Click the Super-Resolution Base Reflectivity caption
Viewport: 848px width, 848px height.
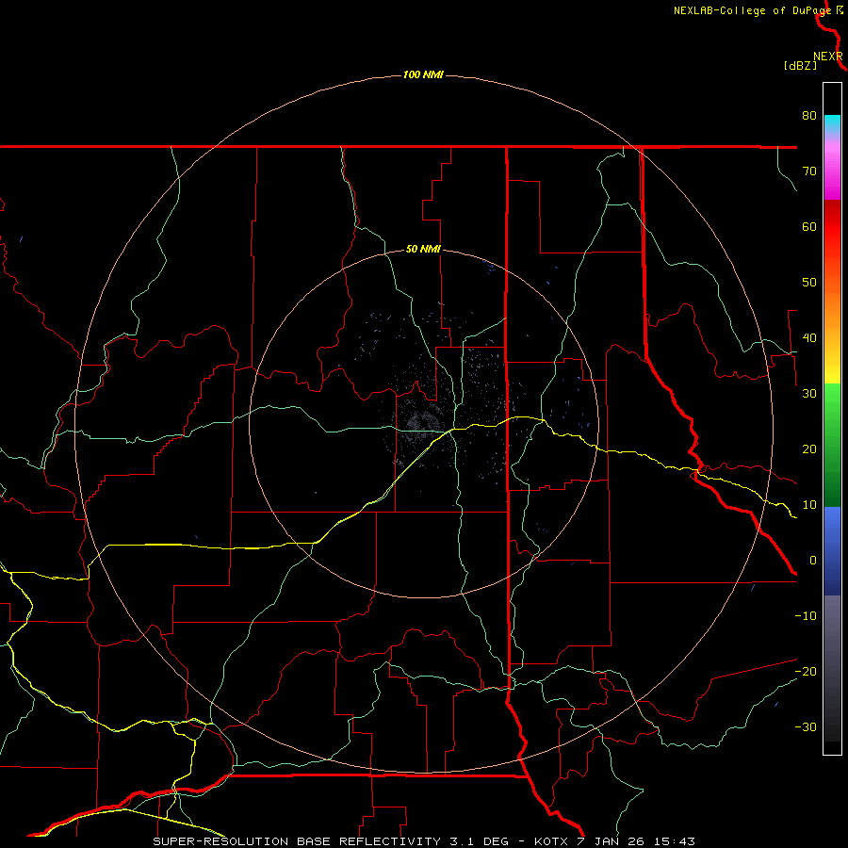click(423, 841)
